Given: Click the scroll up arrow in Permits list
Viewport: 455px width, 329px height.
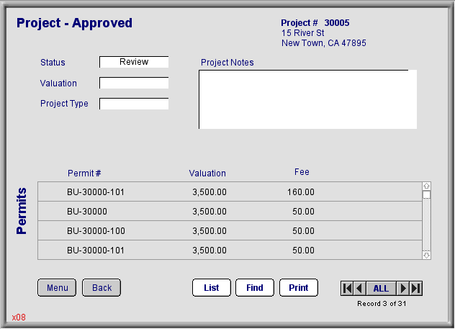Looking at the screenshot, I should (x=426, y=186).
